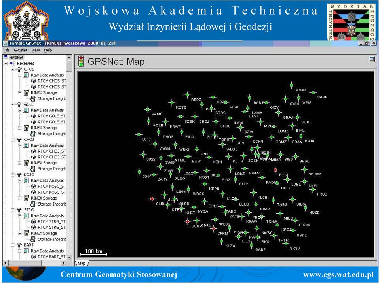The image size is (380, 283).
Task: Click the Trimble GPSNet title bar icon
Action: pos(6,43)
